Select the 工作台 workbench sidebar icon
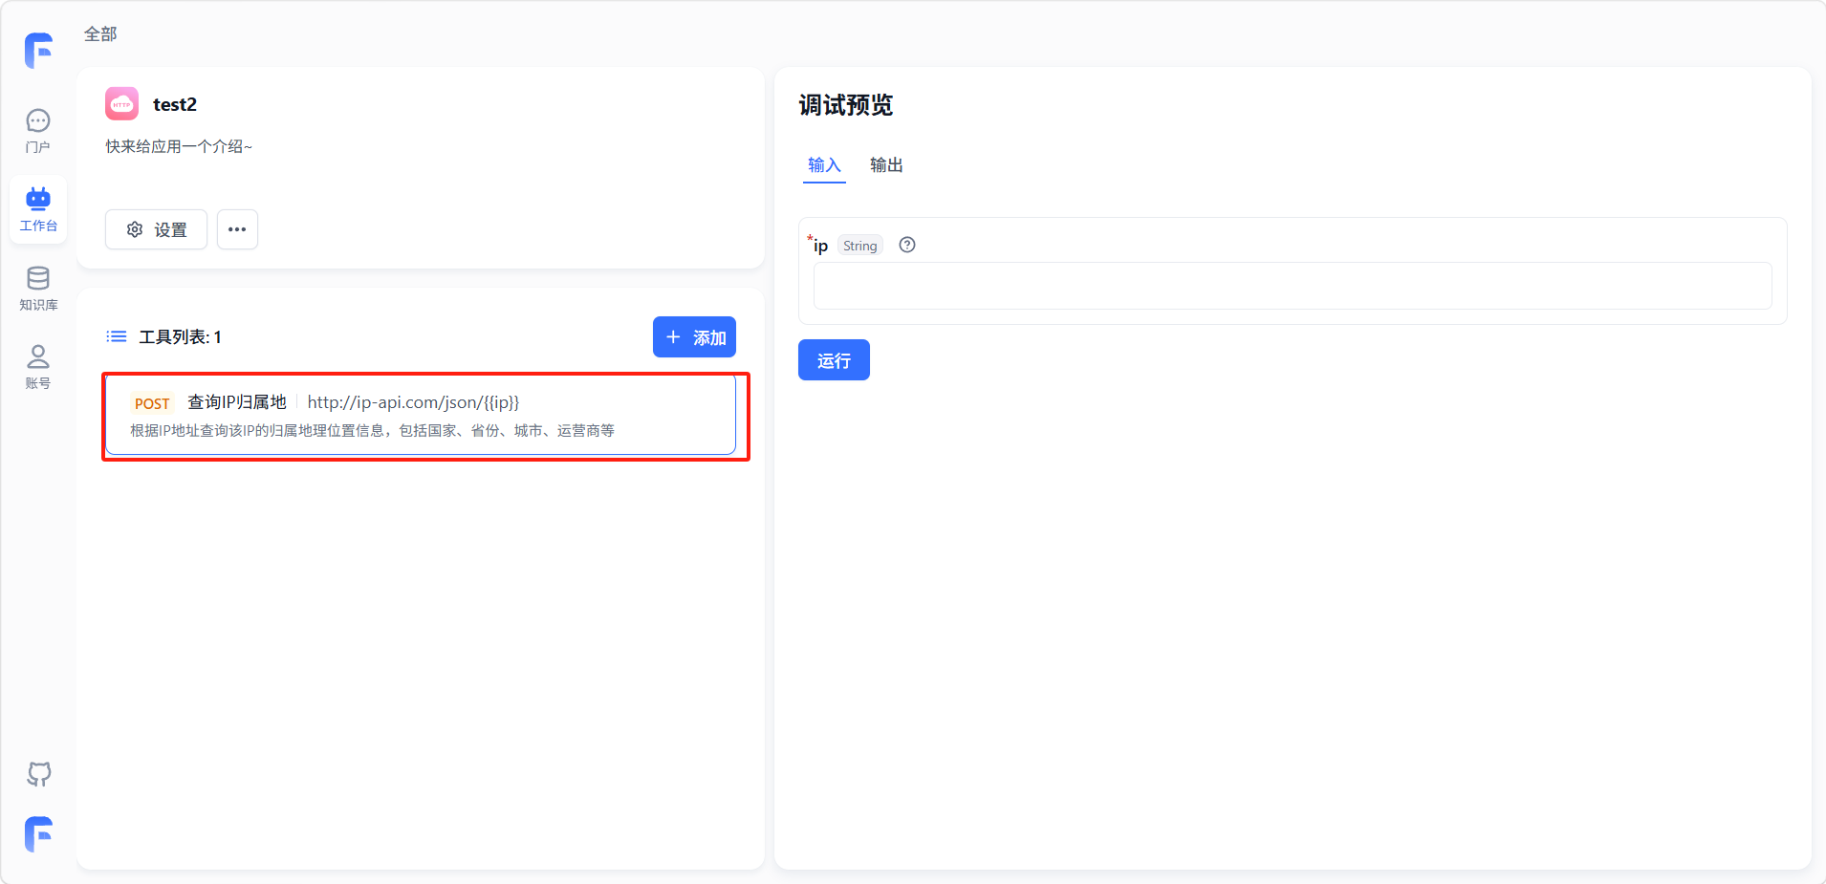Viewport: 1826px width, 884px height. [38, 209]
